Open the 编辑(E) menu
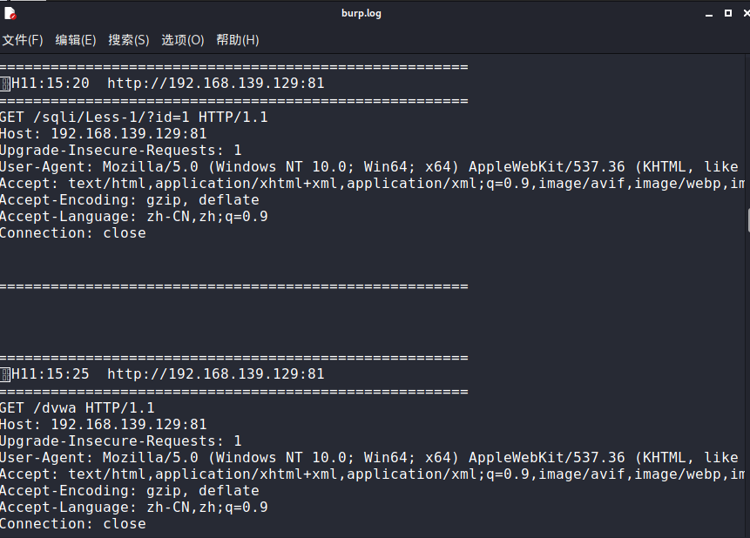 (76, 40)
